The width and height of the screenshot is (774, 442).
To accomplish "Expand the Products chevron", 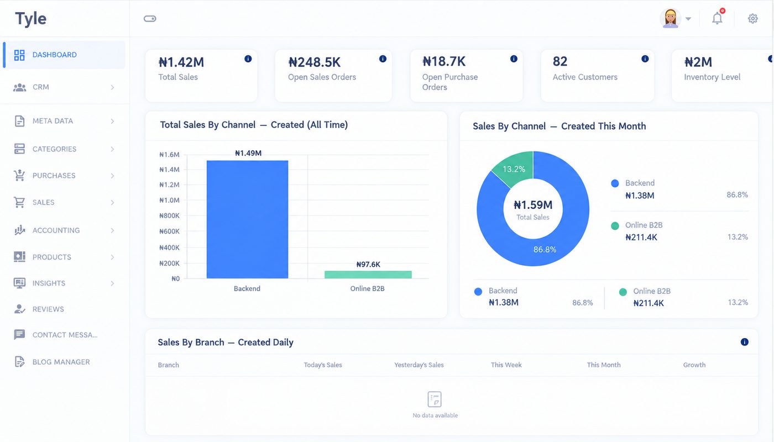I will point(112,257).
